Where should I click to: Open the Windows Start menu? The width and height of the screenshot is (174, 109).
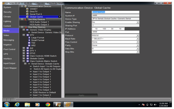point(7,105)
